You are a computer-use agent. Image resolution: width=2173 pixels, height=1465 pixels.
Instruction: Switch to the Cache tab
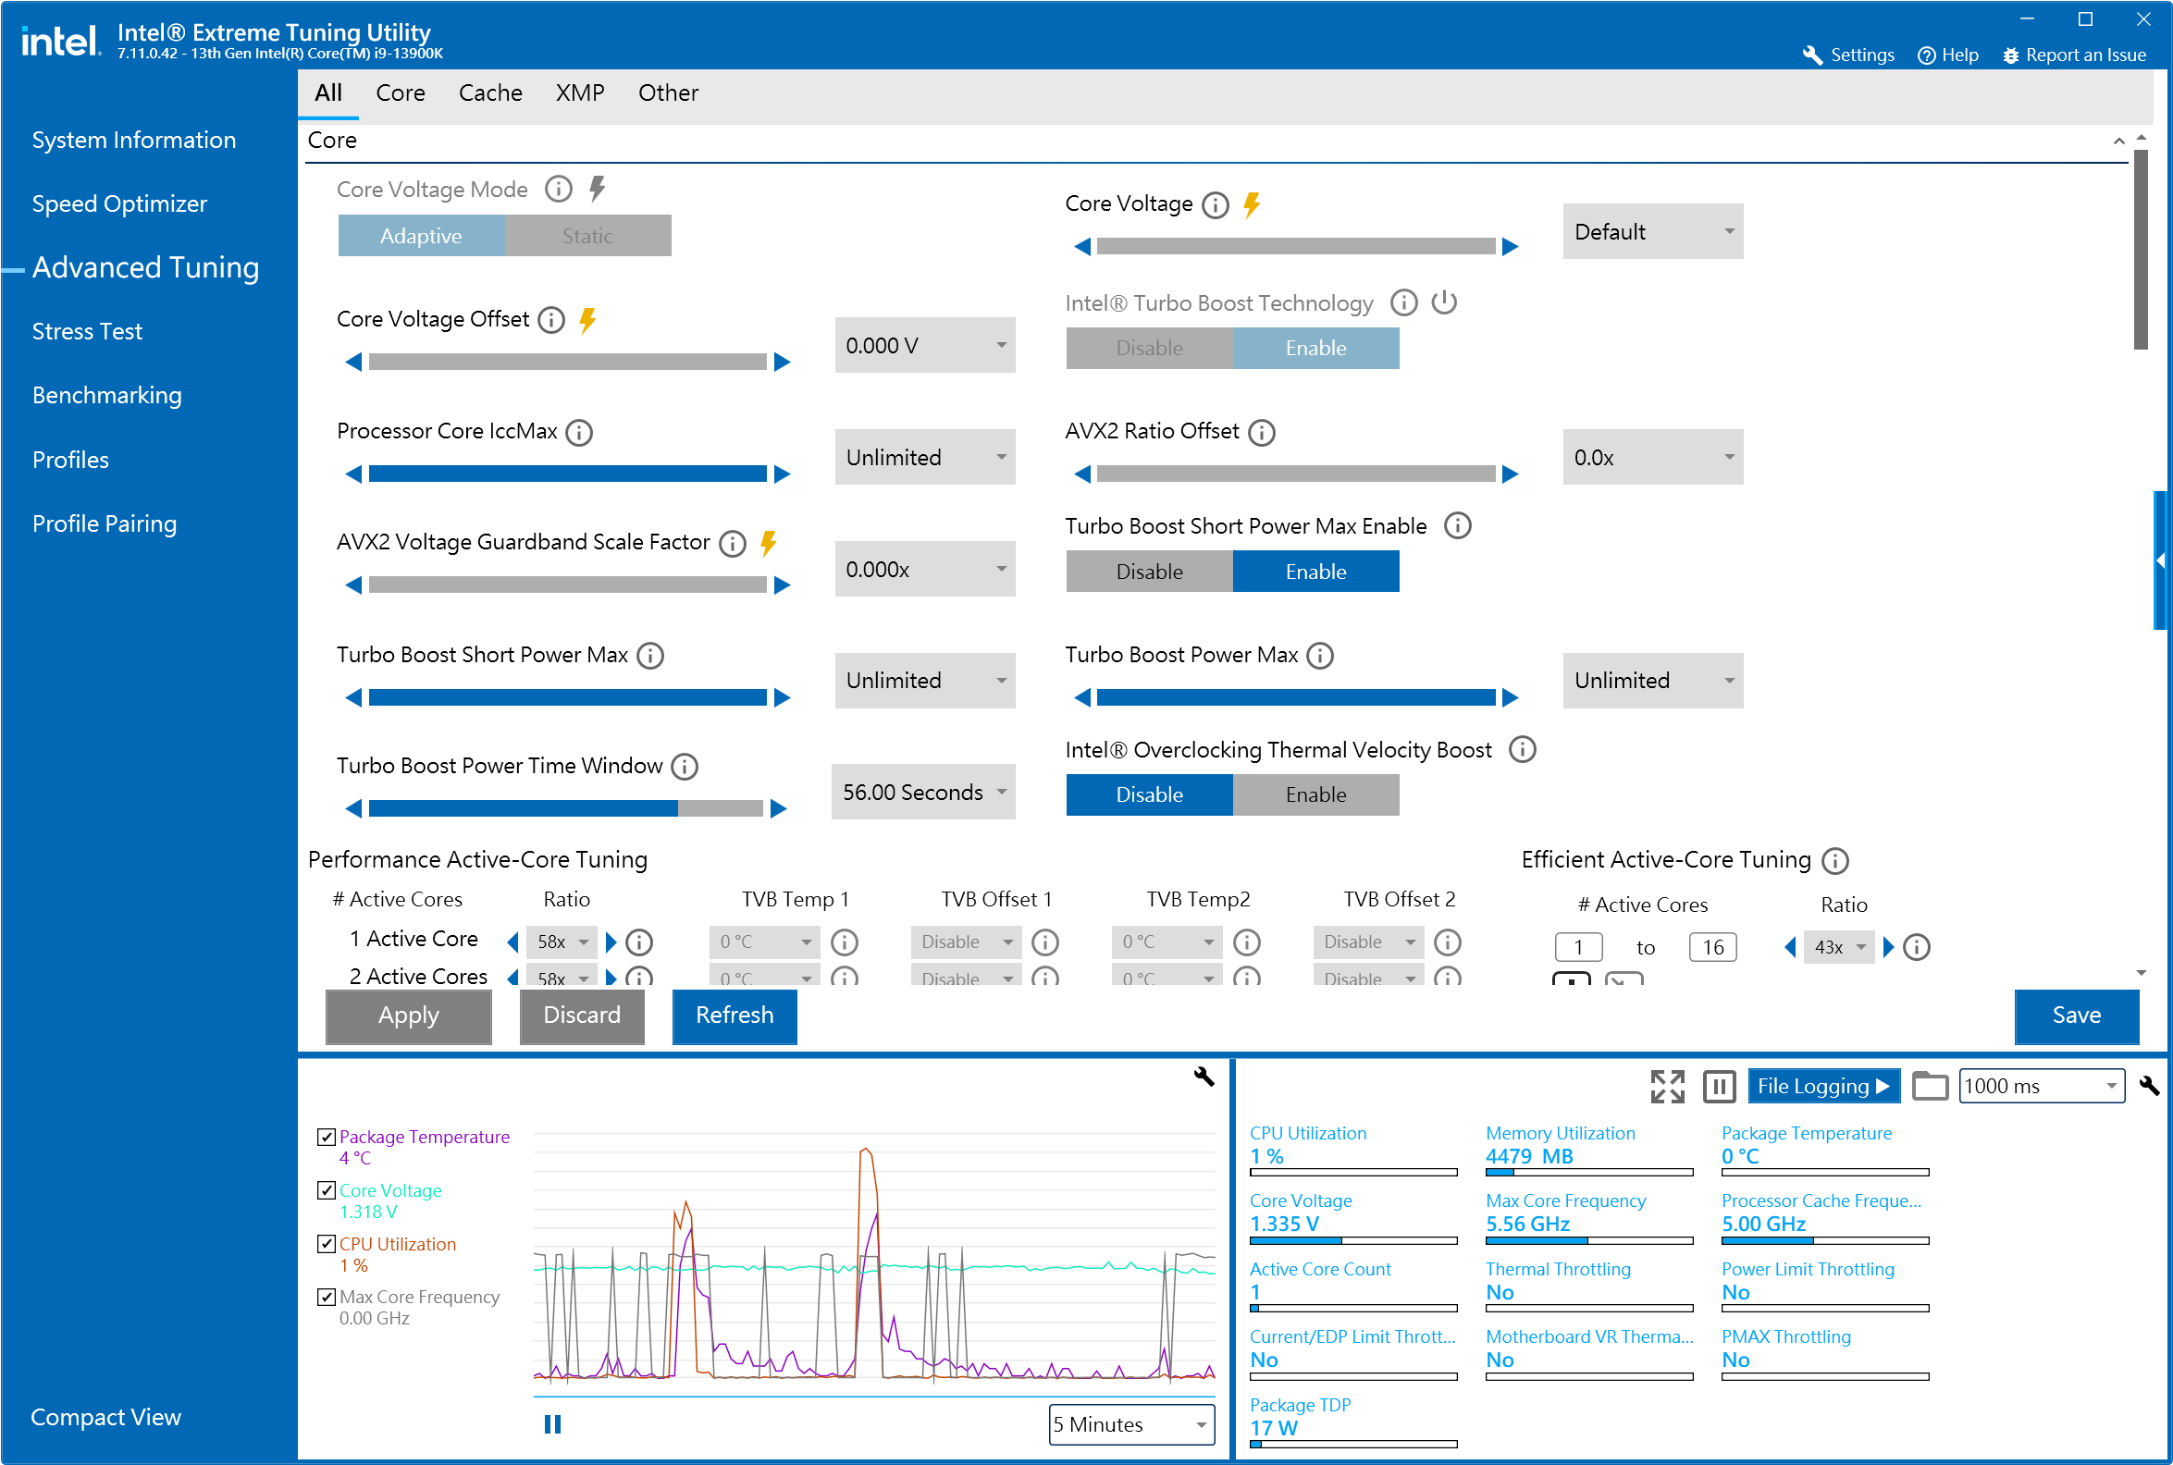point(489,93)
